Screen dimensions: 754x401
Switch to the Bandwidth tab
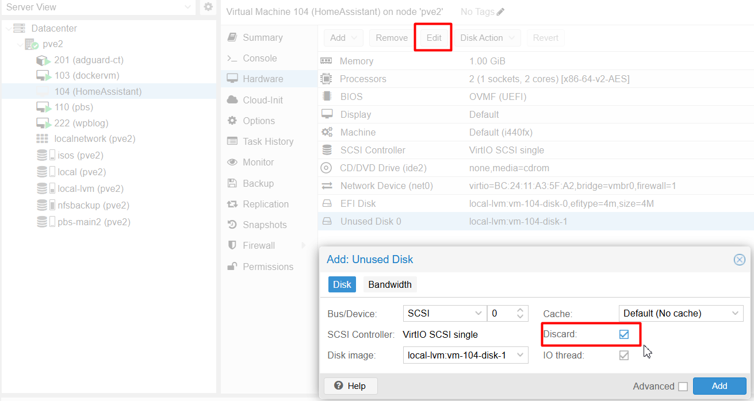pos(390,284)
